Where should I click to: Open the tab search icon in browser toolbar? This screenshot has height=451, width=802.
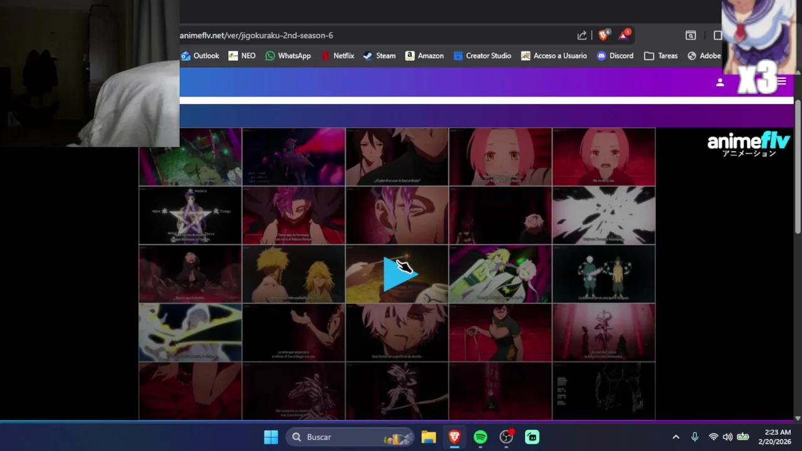[690, 36]
